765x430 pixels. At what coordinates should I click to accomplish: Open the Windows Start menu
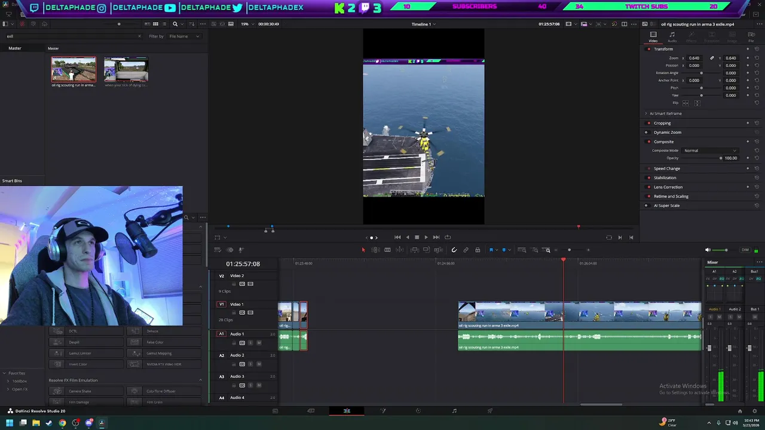pos(10,423)
